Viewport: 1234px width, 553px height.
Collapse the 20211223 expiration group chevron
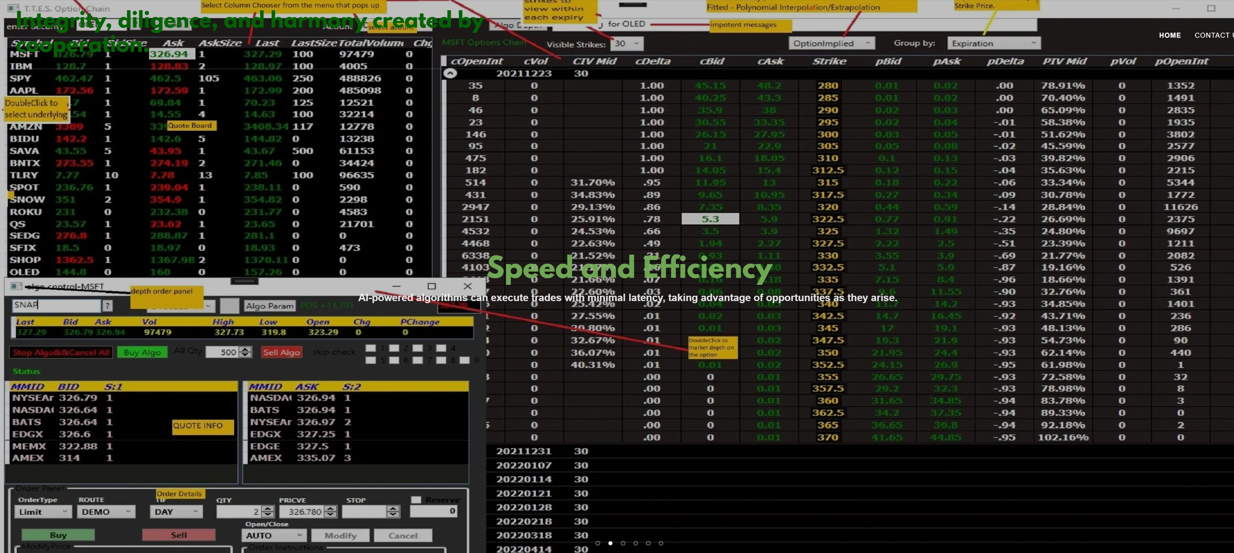(x=450, y=73)
